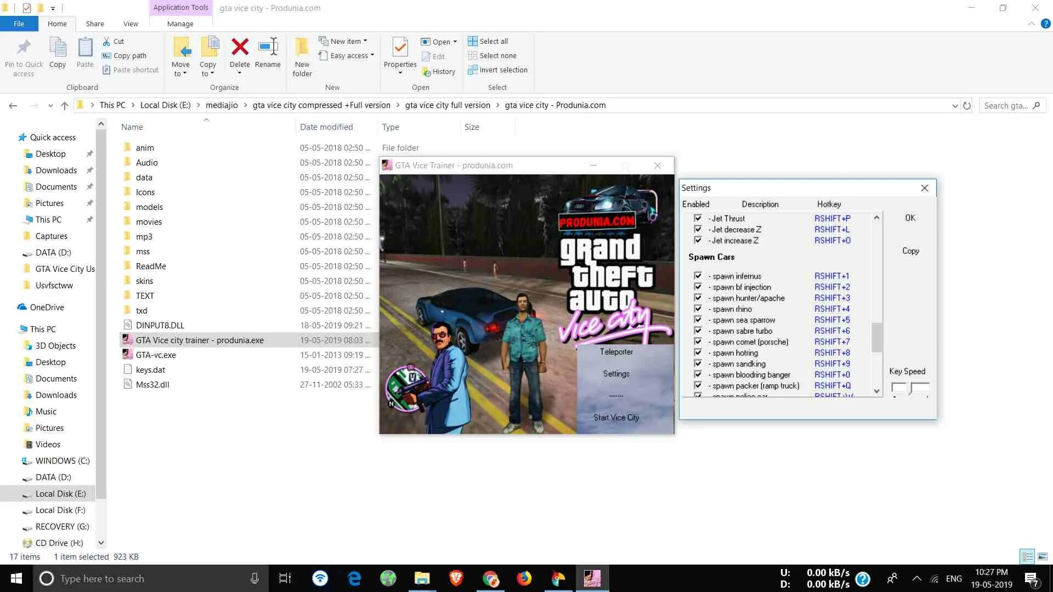This screenshot has height=592, width=1053.
Task: Switch to large icons view button
Action: (1043, 556)
